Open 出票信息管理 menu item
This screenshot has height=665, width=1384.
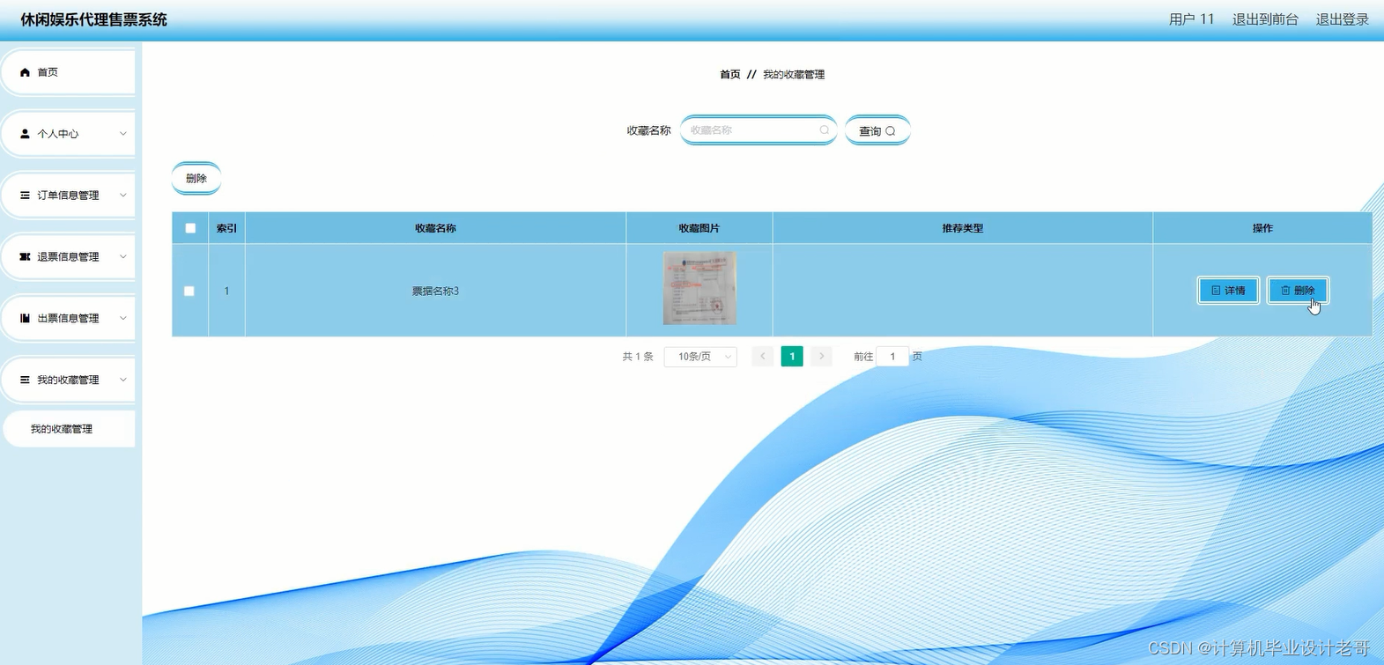70,319
